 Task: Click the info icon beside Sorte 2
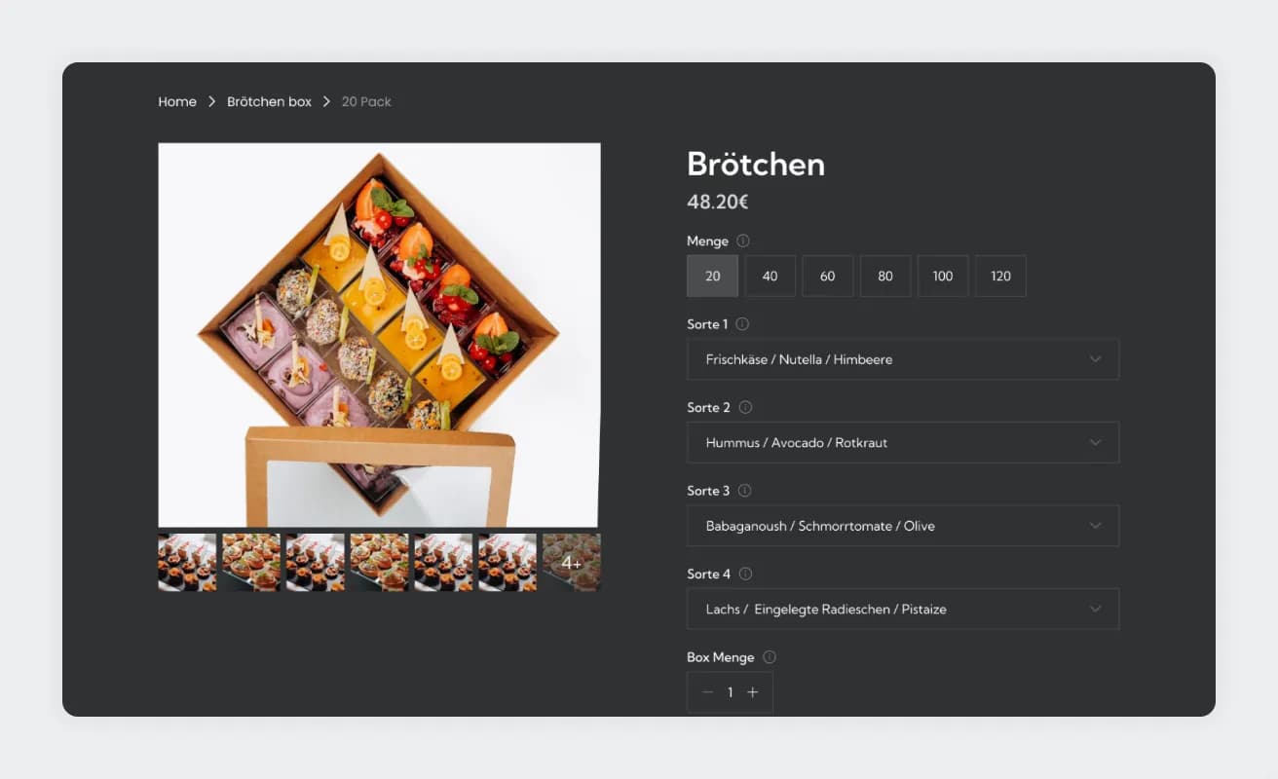pyautogui.click(x=745, y=407)
